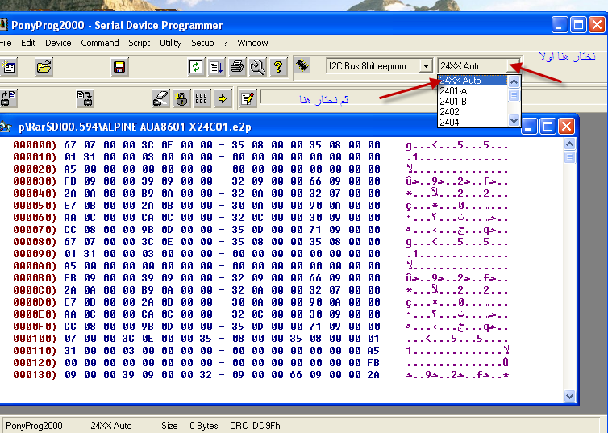Image resolution: width=608 pixels, height=433 pixels.
Task: Open the I2C Bus 8bit eeprom dropdown
Action: click(426, 66)
